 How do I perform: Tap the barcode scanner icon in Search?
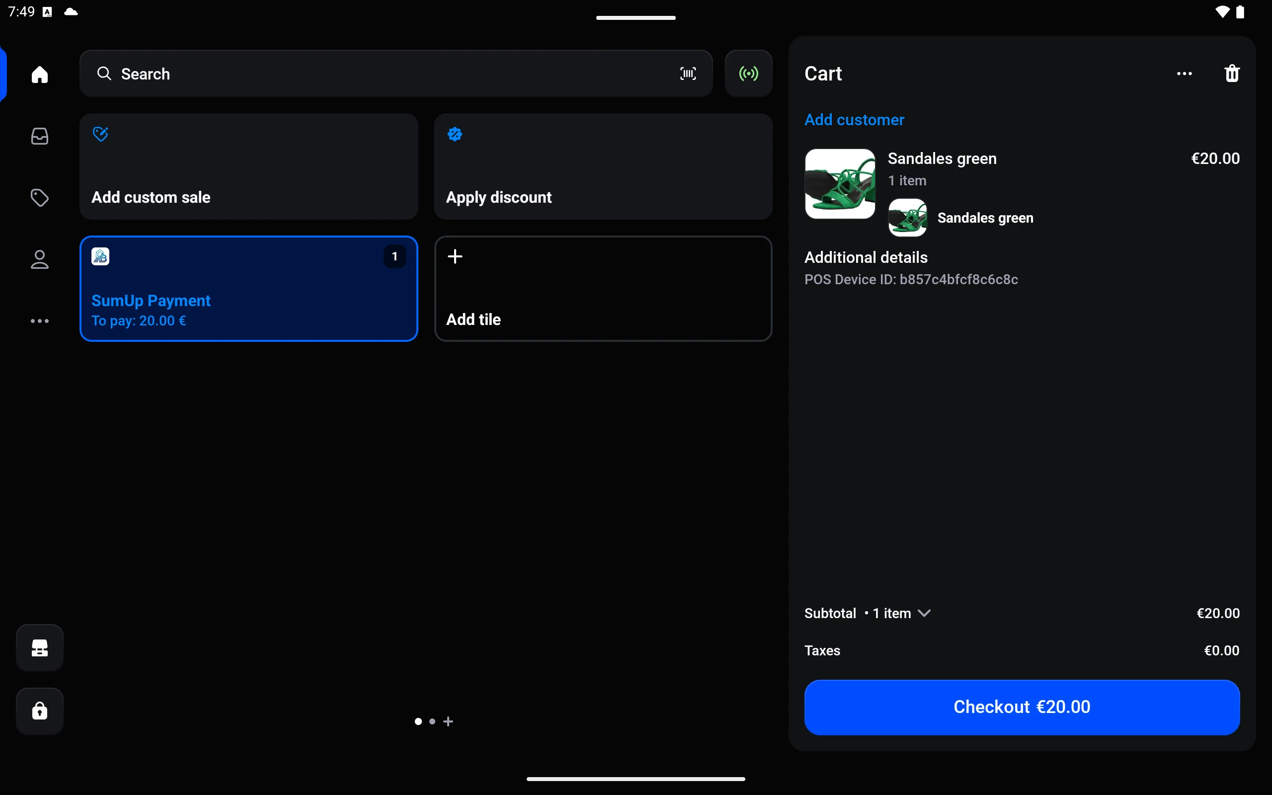pyautogui.click(x=688, y=74)
